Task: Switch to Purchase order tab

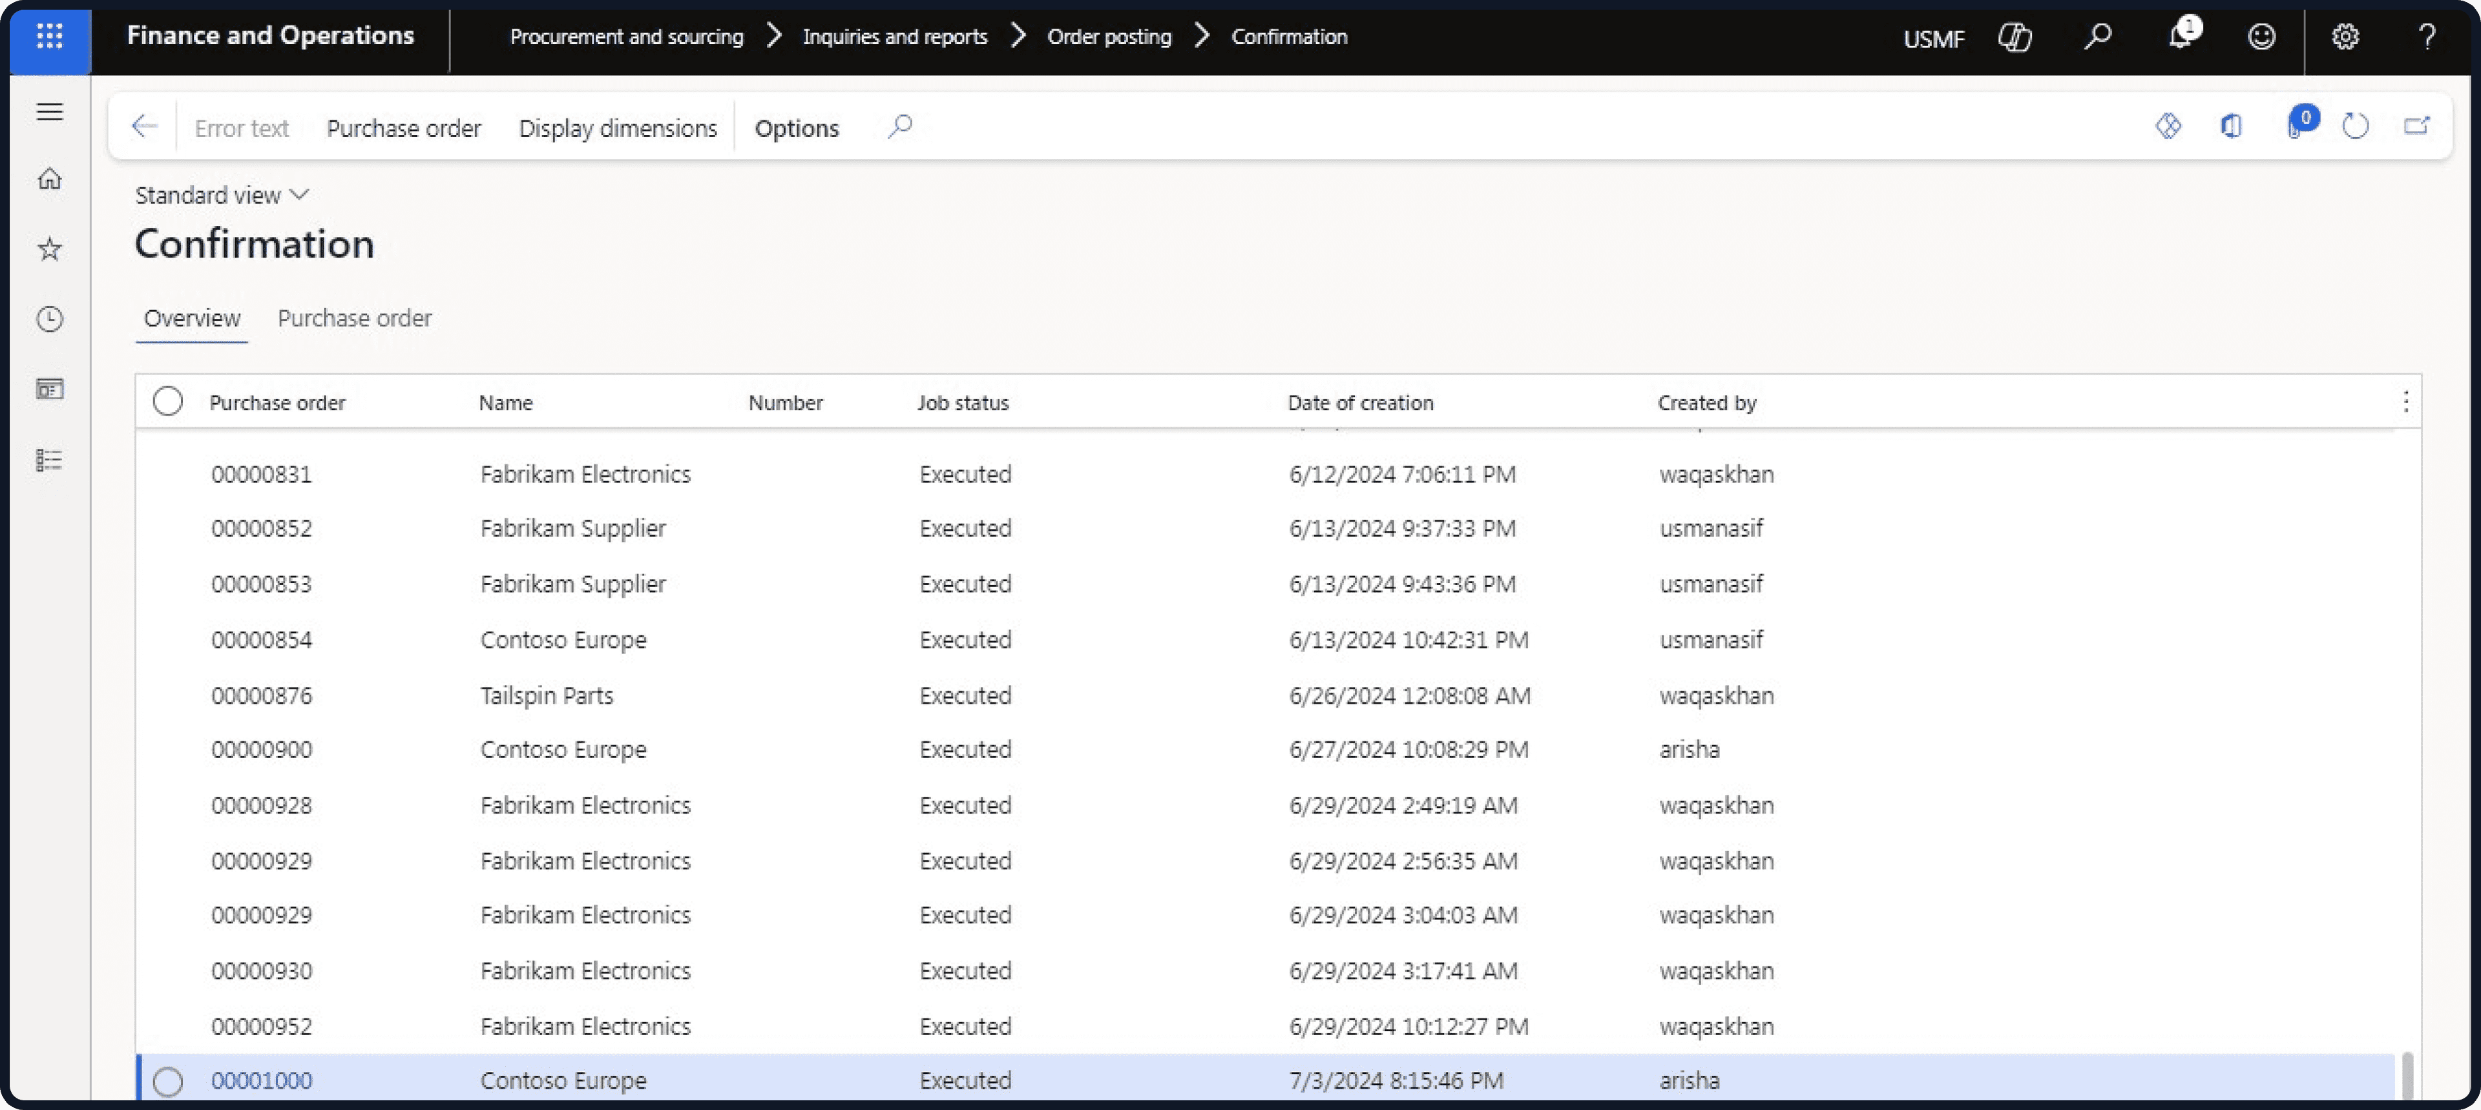Action: click(x=355, y=318)
